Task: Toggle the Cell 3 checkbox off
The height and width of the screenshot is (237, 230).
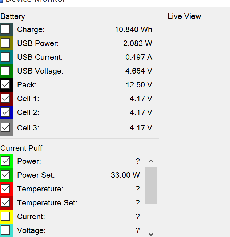Action: coord(5,127)
